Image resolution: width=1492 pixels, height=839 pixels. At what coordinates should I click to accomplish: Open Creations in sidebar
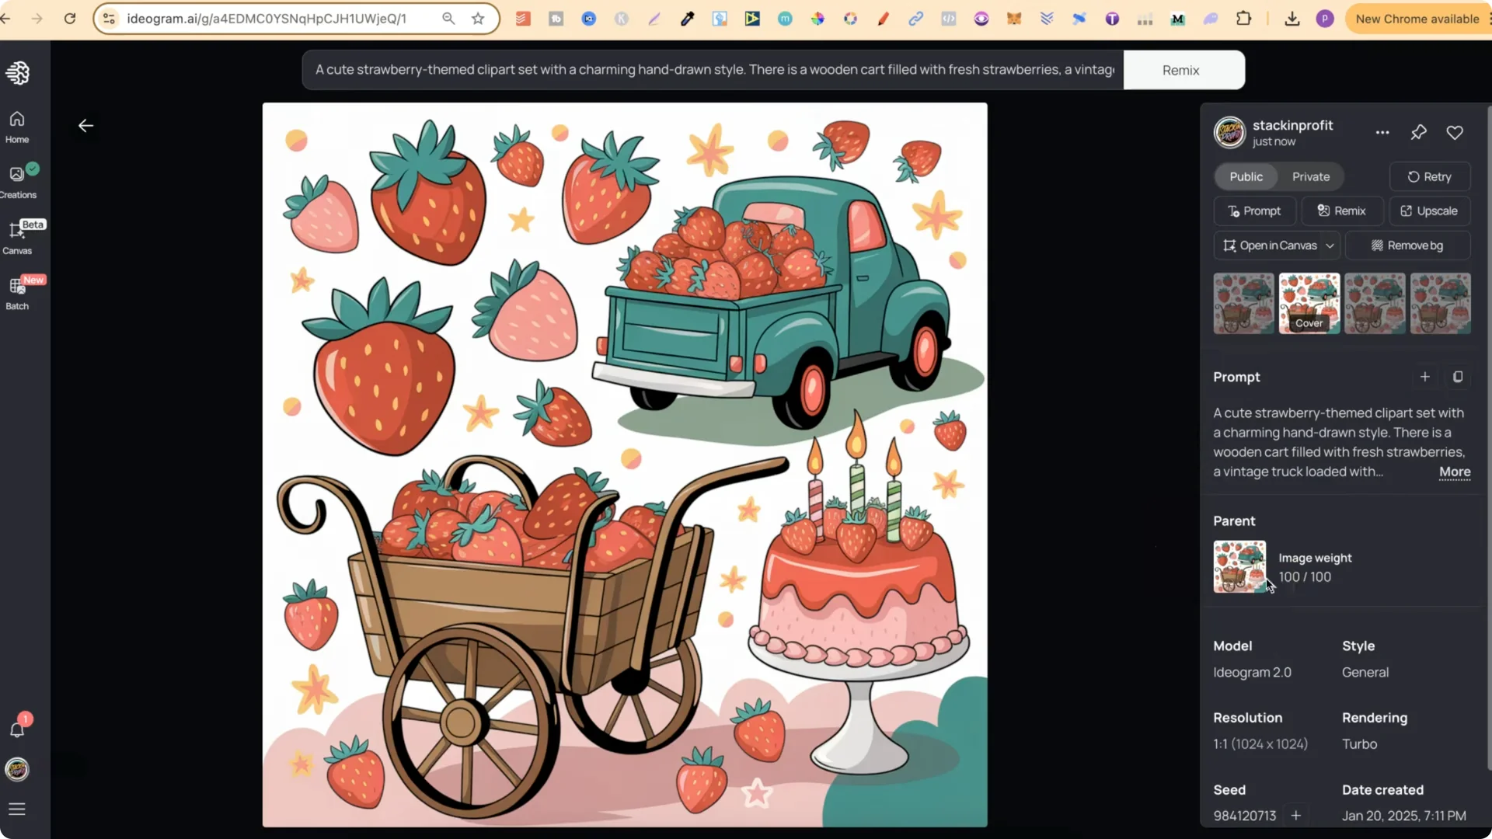(17, 182)
